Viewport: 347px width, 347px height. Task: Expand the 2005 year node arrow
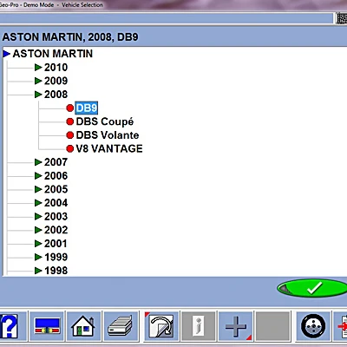point(38,189)
